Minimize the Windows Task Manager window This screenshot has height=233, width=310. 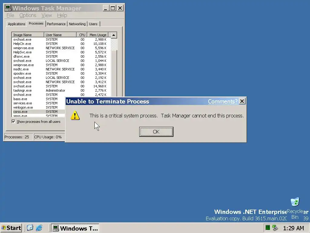coord(106,8)
